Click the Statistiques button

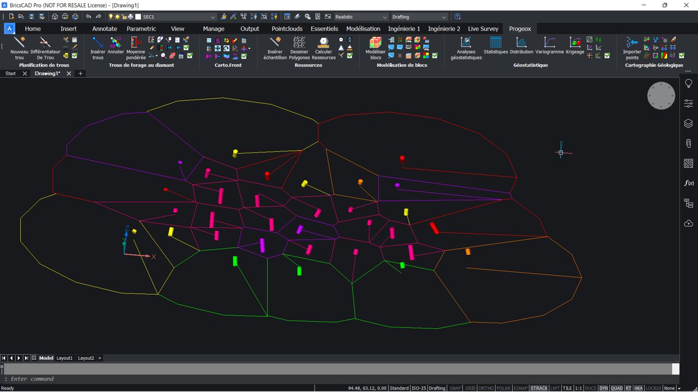495,48
